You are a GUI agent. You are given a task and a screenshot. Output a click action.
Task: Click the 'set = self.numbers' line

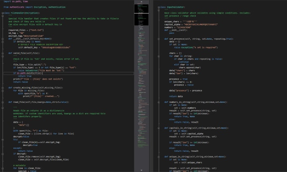tap(185, 108)
